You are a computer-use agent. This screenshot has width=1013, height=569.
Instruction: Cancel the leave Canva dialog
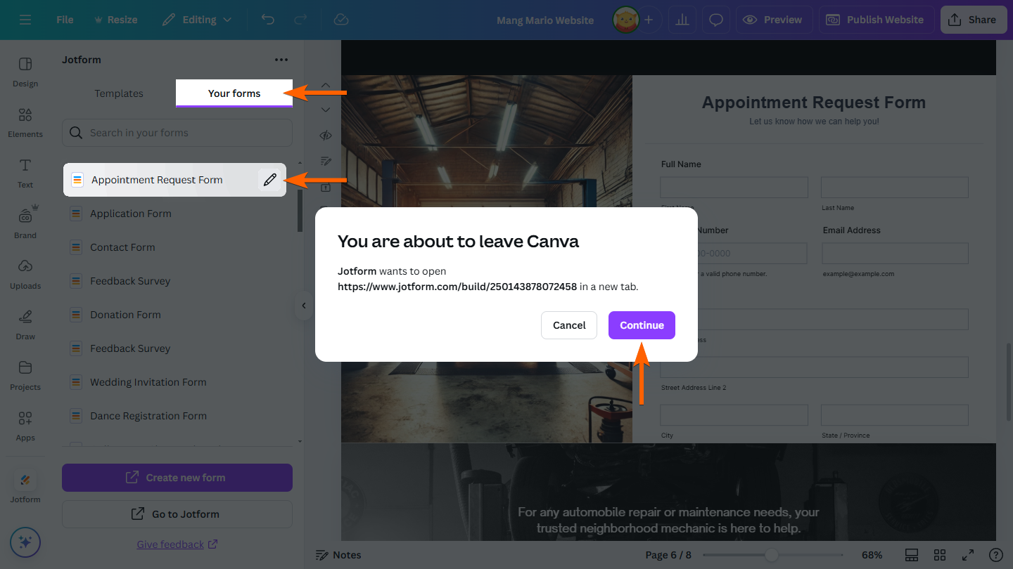(569, 325)
